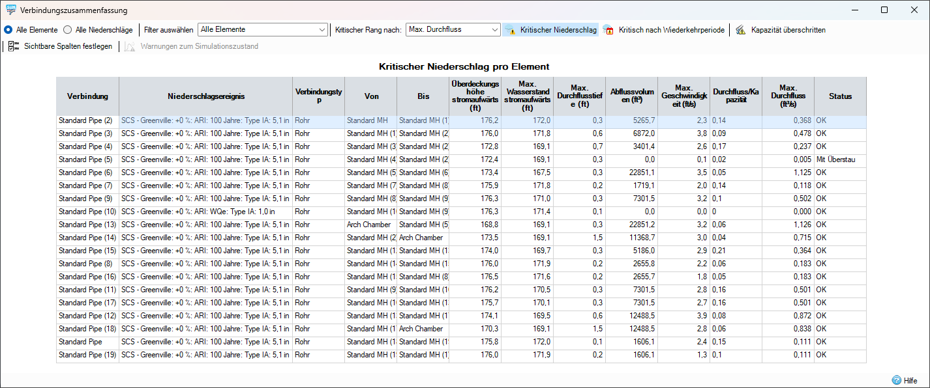
Task: Click the Hilfe help icon
Action: click(897, 381)
